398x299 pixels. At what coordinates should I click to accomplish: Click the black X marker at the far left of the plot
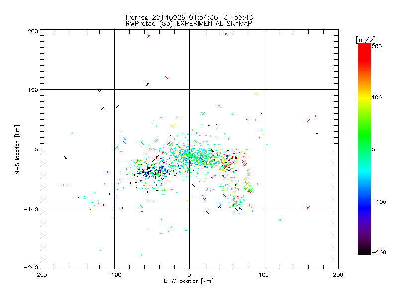[x=66, y=158]
